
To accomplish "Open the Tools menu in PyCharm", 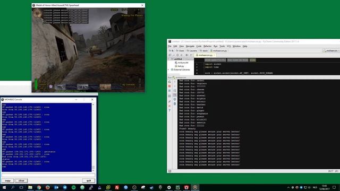I will (222, 46).
